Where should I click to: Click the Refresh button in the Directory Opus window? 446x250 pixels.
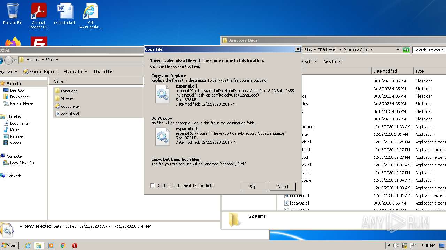[406, 50]
